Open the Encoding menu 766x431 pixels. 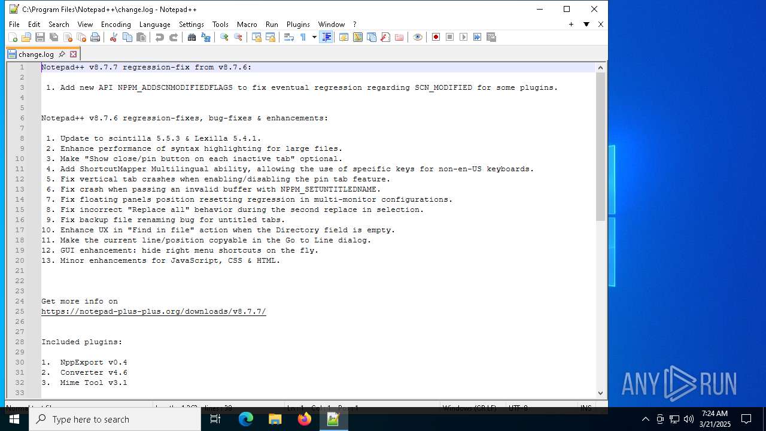coord(115,25)
